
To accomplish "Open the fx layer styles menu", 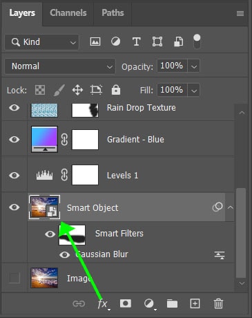I will pos(103,304).
